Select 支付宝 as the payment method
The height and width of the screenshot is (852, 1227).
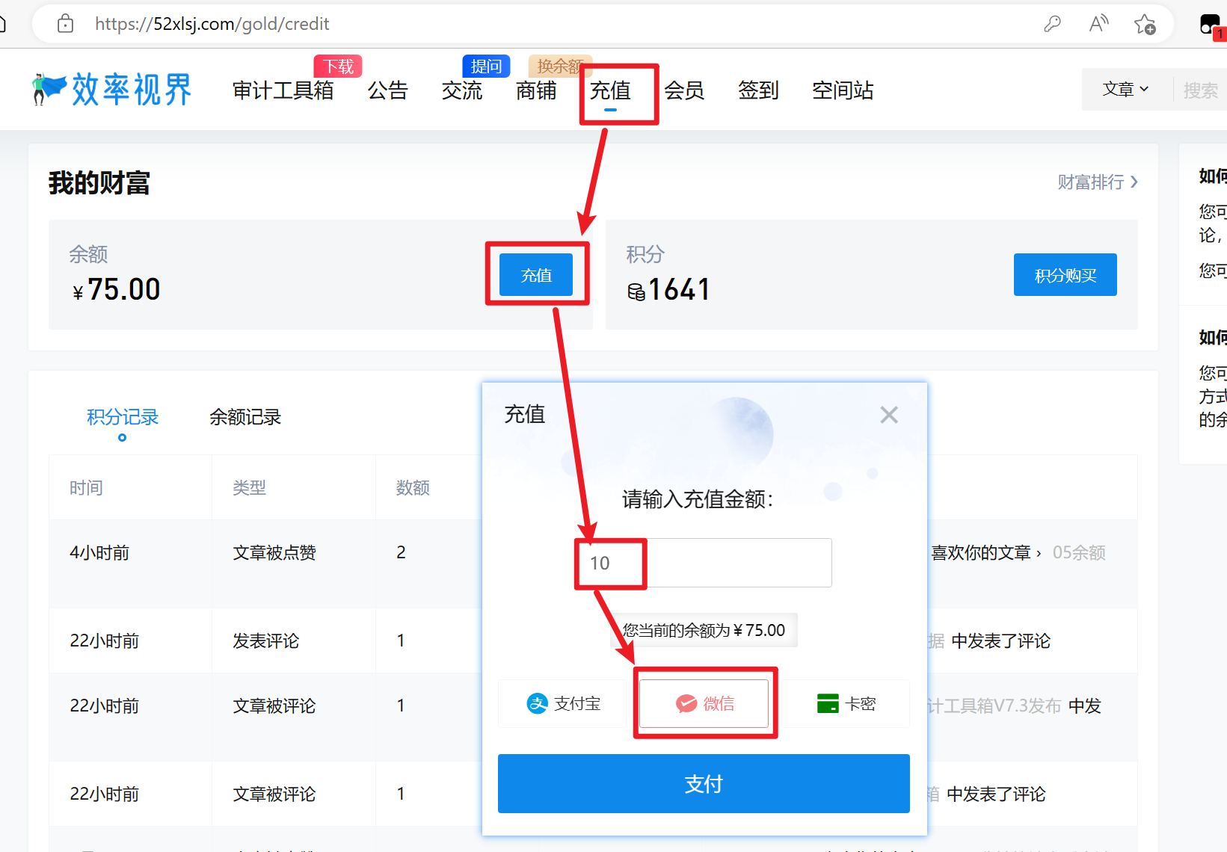pos(563,703)
